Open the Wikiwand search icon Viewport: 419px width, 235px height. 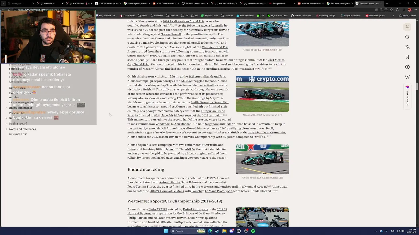[x=407, y=37]
